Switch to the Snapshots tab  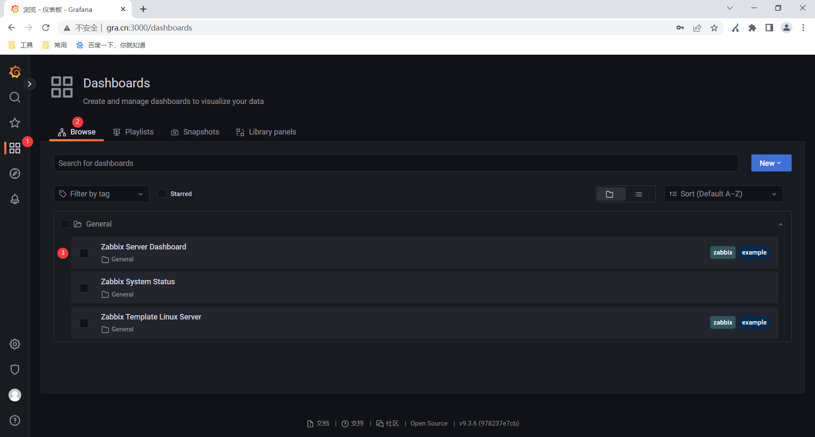pyautogui.click(x=195, y=132)
